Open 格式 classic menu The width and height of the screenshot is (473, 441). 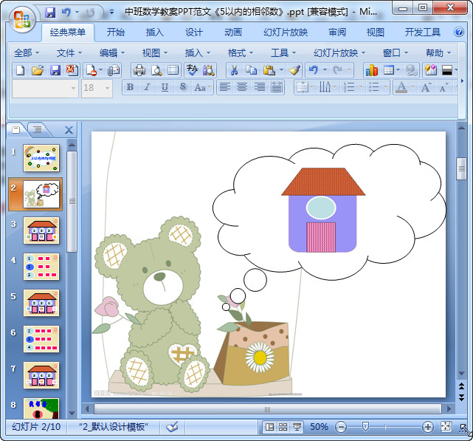coord(240,53)
